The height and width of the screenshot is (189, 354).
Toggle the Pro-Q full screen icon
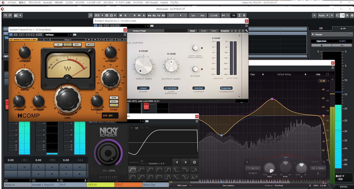point(328,74)
